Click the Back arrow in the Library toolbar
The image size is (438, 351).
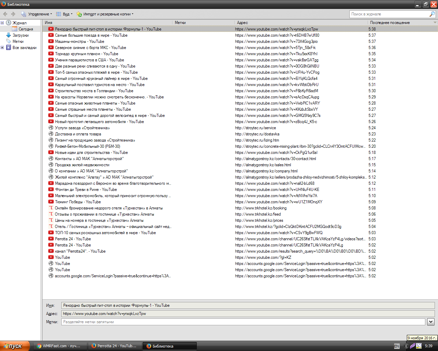click(5, 14)
